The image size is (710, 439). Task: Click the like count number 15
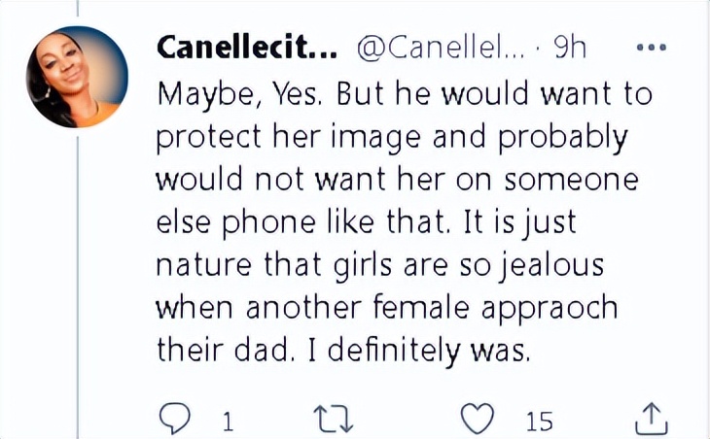539,421
